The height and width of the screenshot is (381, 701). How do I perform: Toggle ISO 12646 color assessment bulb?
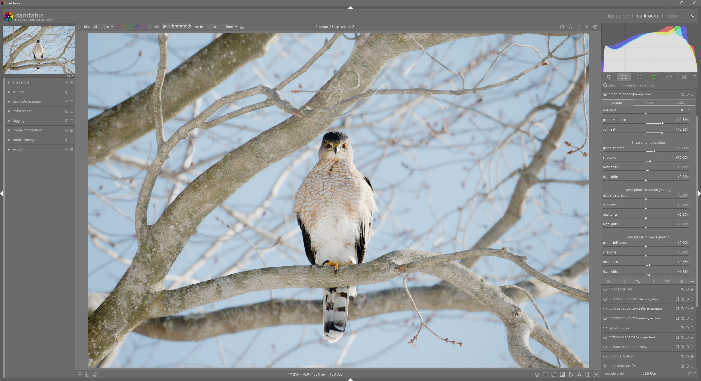(x=537, y=374)
